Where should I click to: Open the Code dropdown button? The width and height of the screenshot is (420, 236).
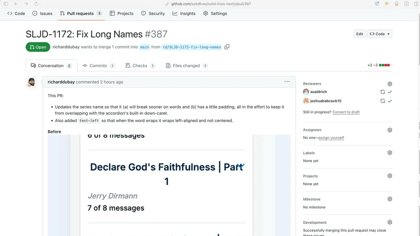tap(380, 34)
